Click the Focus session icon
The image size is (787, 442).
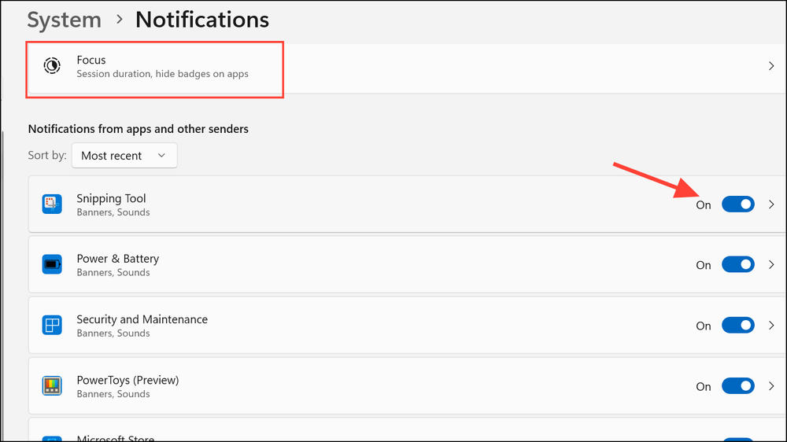tap(52, 66)
